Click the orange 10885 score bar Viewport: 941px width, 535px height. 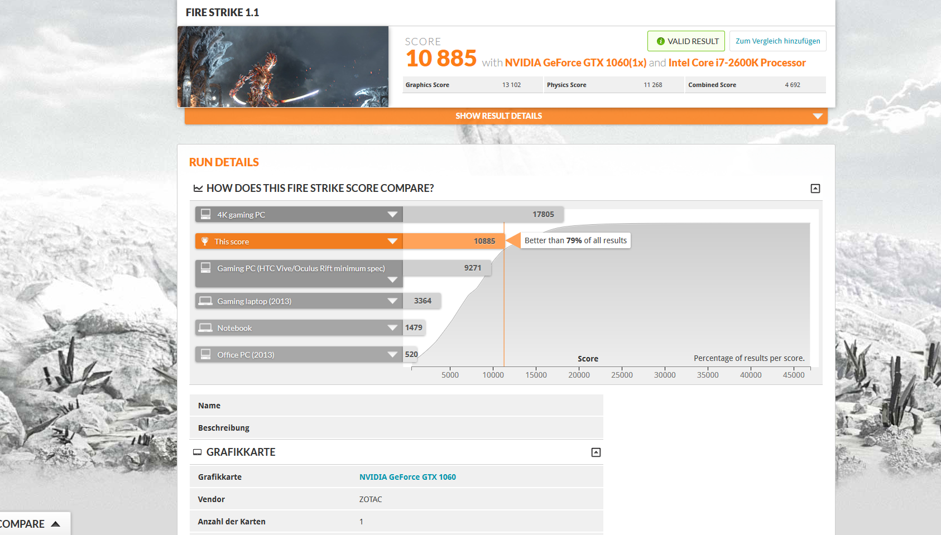[x=453, y=242]
